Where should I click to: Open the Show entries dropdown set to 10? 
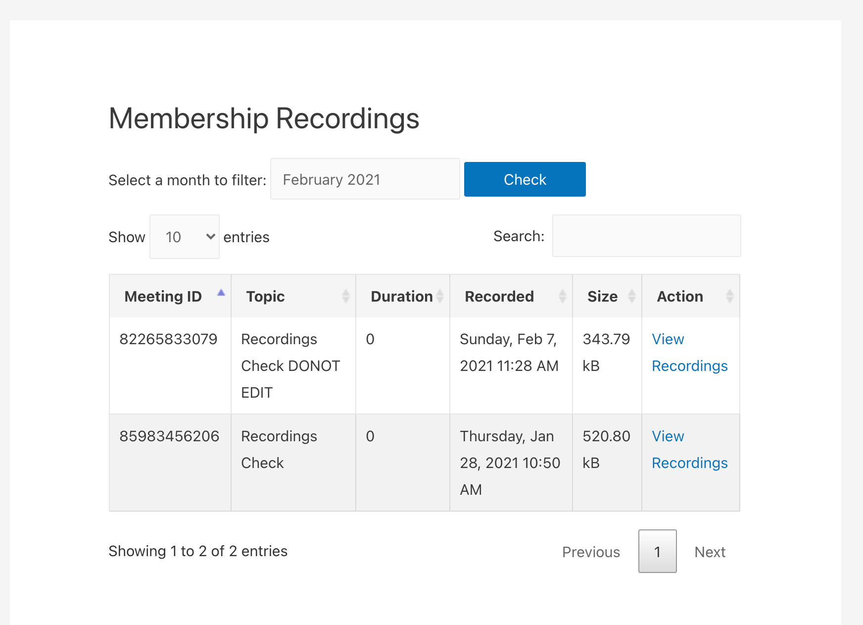[185, 237]
